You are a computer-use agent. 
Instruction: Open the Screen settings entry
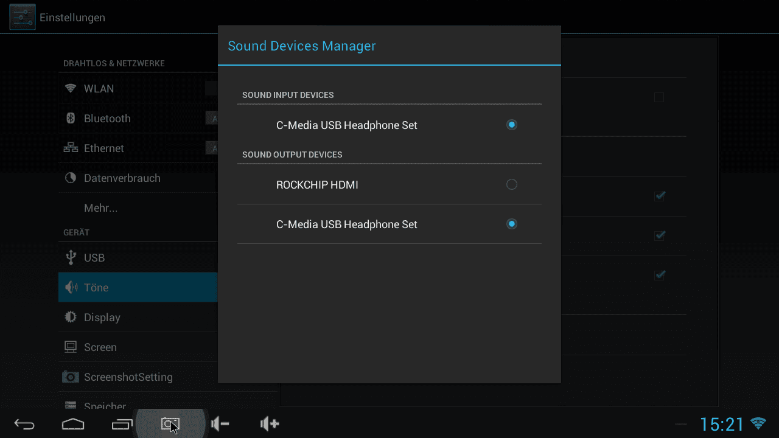click(138, 347)
